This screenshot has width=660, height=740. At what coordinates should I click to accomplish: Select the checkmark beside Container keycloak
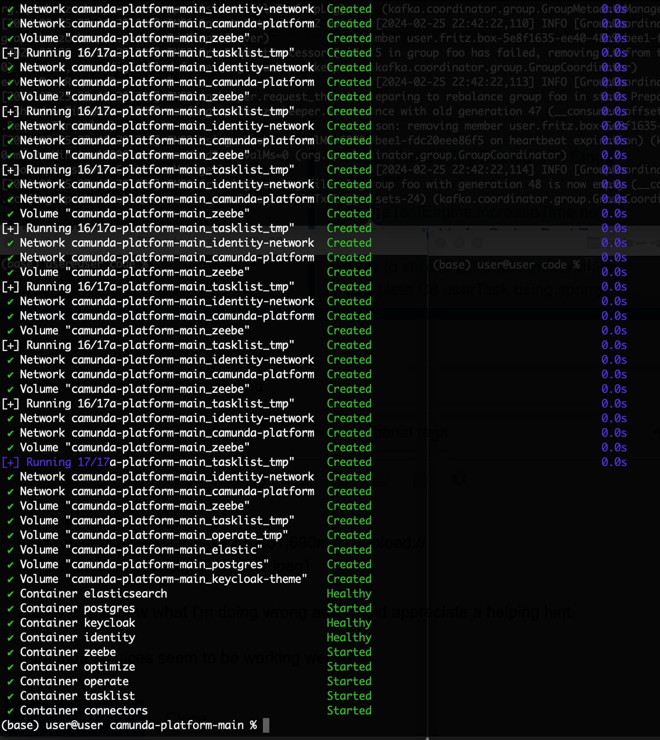[x=10, y=623]
